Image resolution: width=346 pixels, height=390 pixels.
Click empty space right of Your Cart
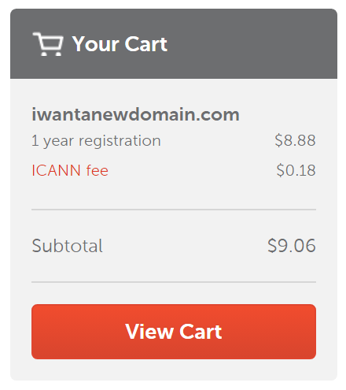(252, 43)
